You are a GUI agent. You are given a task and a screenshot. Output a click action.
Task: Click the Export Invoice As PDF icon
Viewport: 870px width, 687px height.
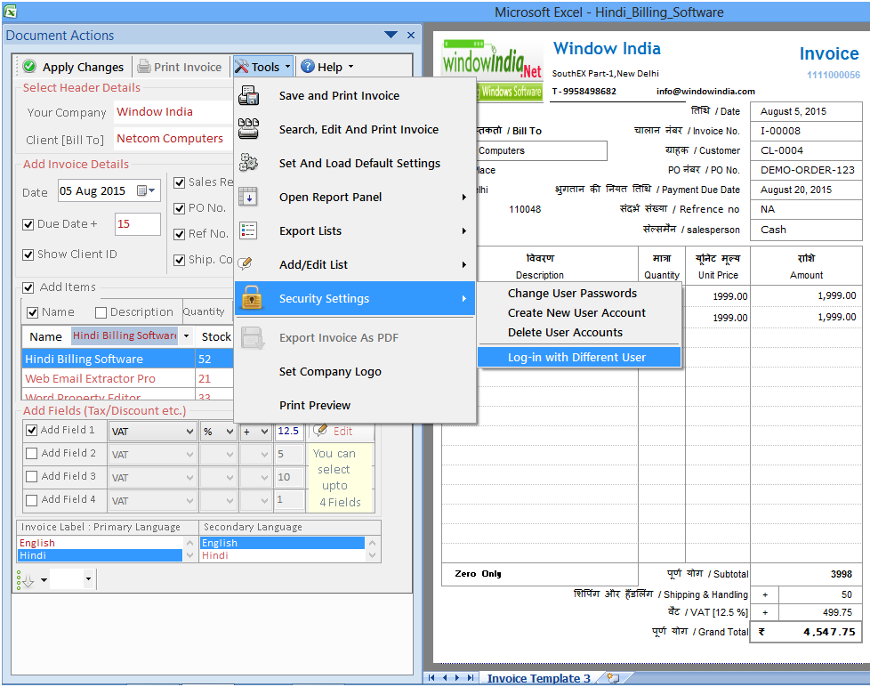coord(253,337)
